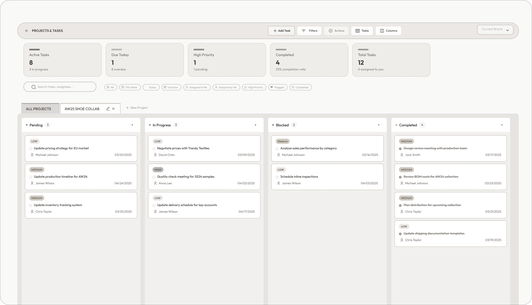Uncheck completed task 'Review BOM costs for AW24 collection'

point(400,177)
